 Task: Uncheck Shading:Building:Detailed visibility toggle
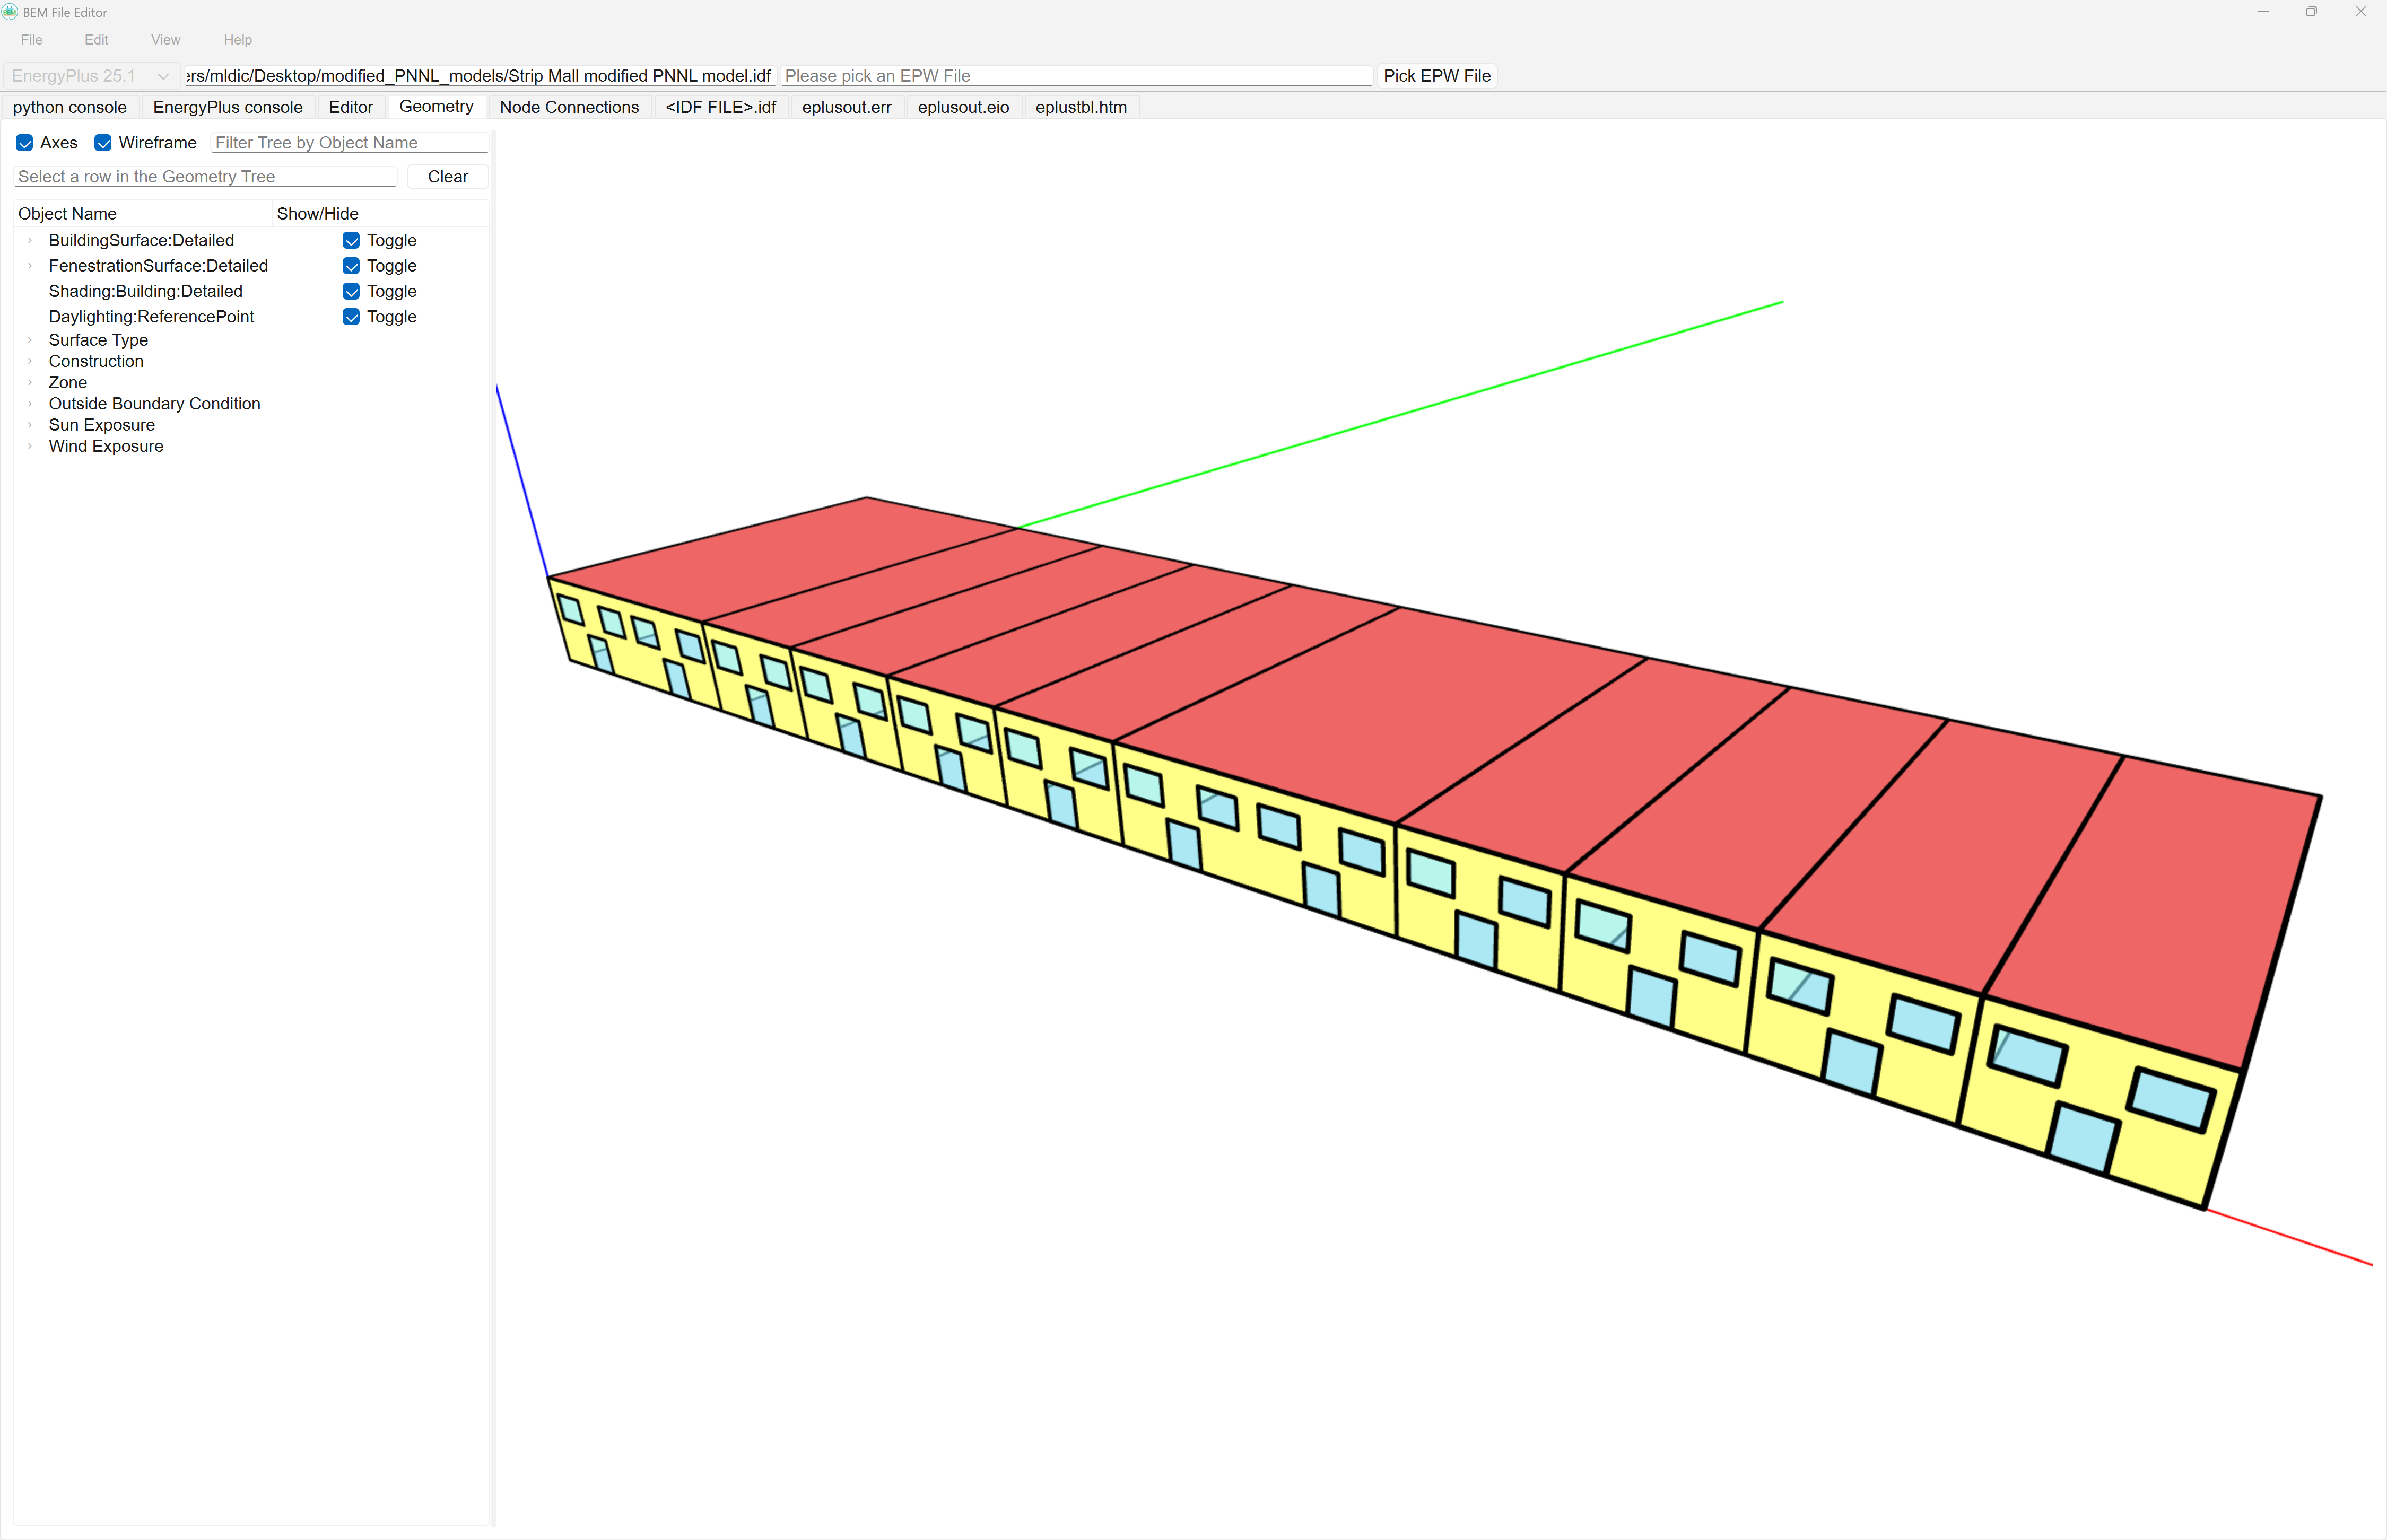351,291
